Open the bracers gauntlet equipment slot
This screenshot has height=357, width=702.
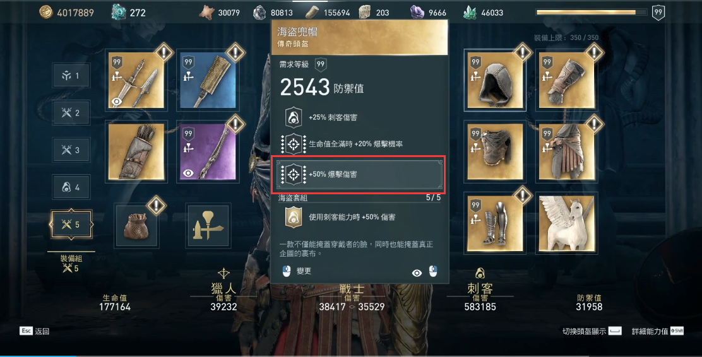(x=566, y=81)
